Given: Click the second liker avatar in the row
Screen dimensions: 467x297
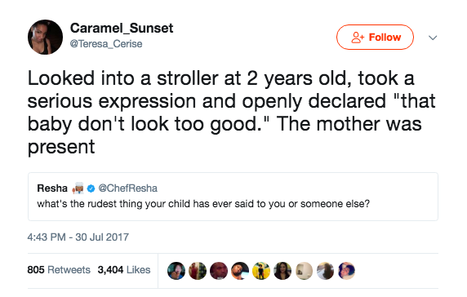Looking at the screenshot, I should coord(198,271).
